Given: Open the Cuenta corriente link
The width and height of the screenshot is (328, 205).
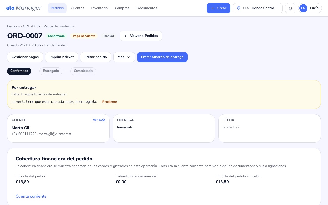Looking at the screenshot, I should pos(31,196).
